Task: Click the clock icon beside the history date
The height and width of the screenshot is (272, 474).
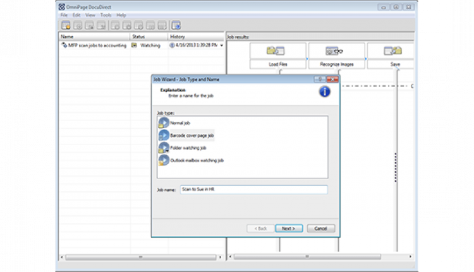Action: click(x=172, y=45)
